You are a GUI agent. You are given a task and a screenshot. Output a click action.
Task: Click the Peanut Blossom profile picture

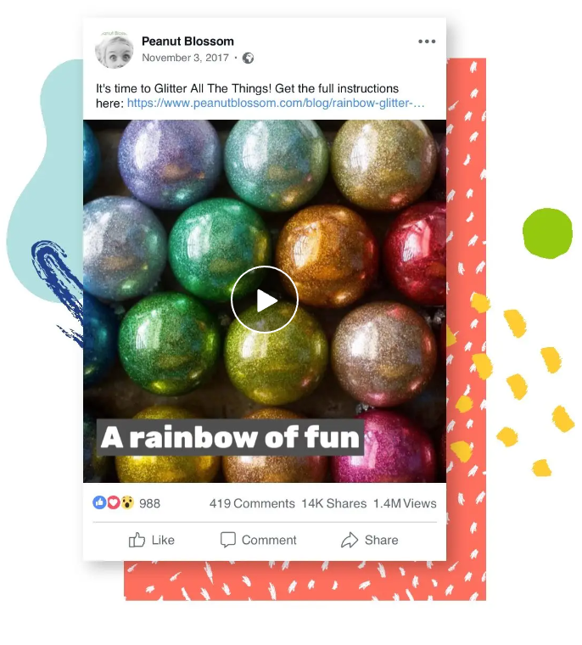click(x=115, y=50)
